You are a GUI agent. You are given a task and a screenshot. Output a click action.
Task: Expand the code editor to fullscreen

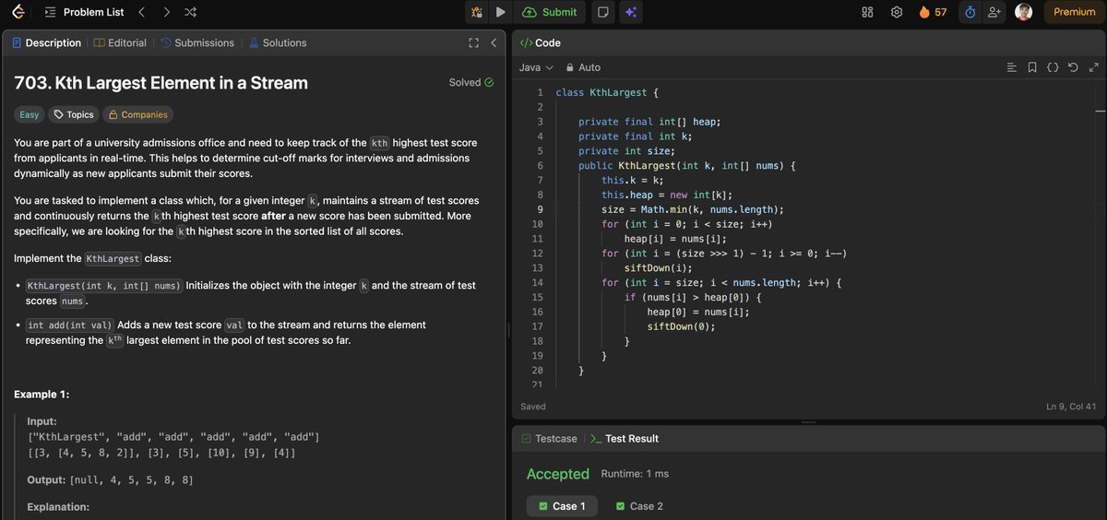point(1094,67)
